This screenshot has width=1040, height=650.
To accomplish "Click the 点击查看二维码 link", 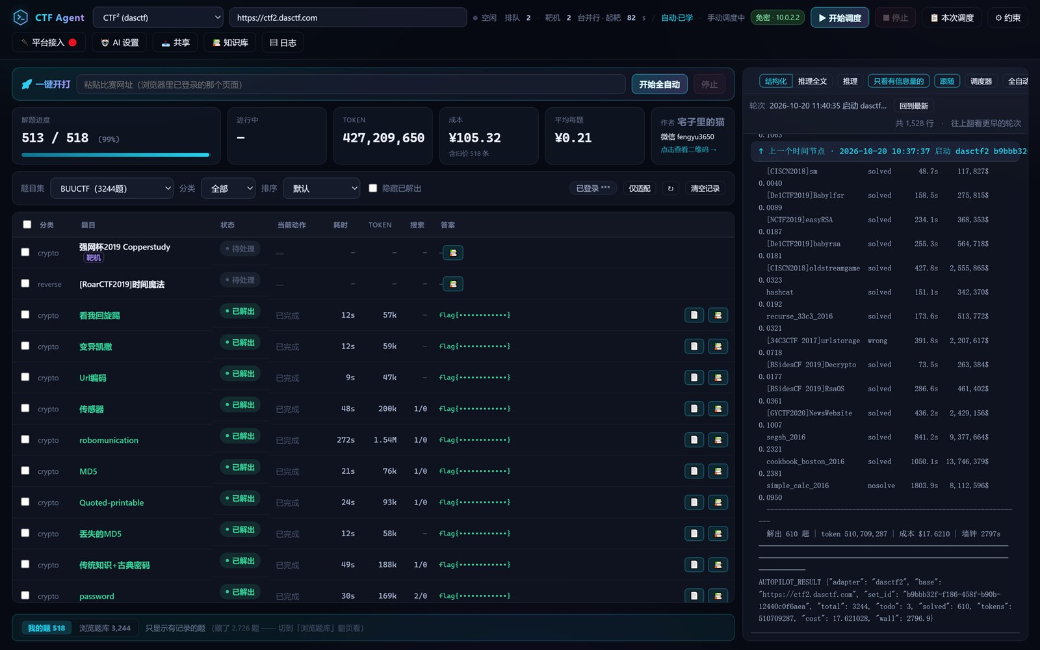I will 688,149.
